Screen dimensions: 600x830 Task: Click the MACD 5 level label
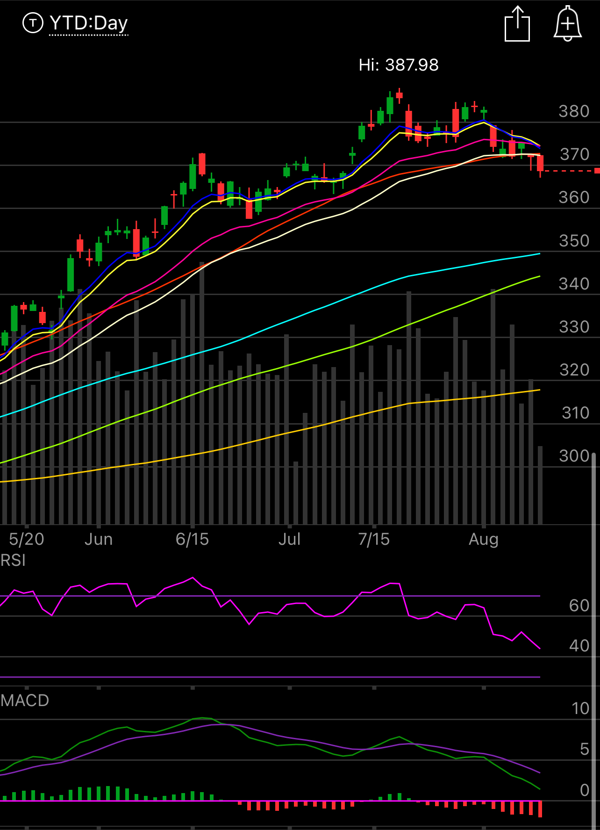(x=585, y=749)
